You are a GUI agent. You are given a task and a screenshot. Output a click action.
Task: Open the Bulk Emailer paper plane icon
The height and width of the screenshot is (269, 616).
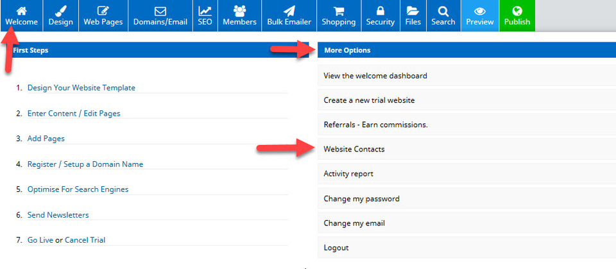tap(289, 11)
